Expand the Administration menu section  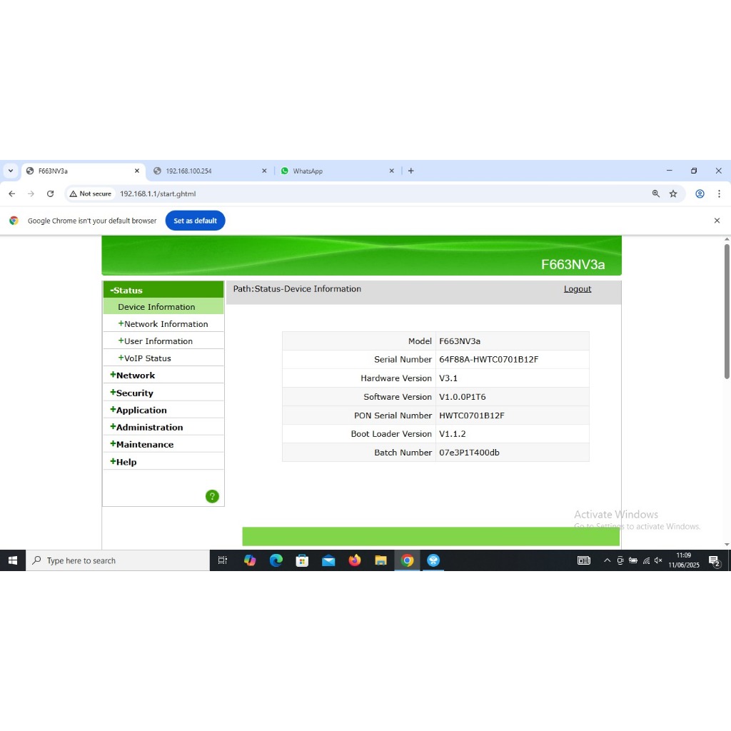(149, 428)
